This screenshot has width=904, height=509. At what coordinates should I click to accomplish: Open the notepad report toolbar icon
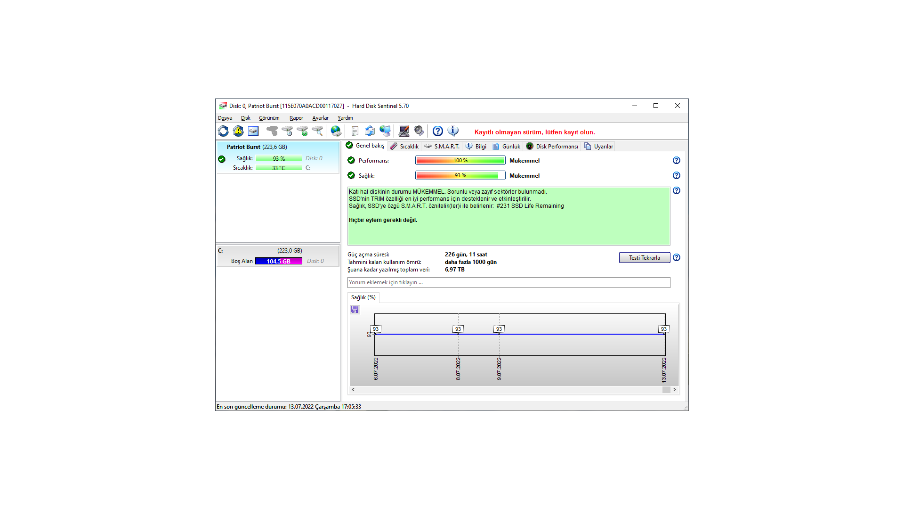click(355, 131)
